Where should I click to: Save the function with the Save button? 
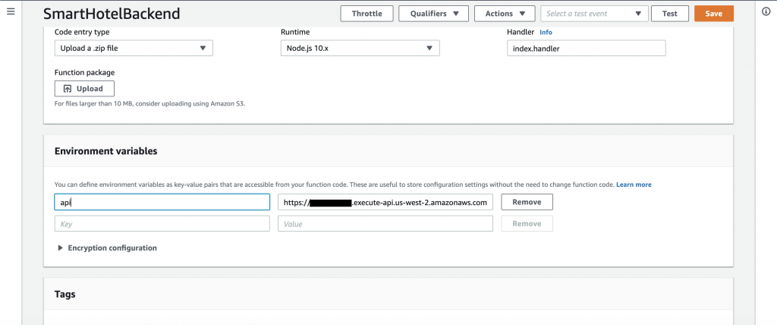713,14
